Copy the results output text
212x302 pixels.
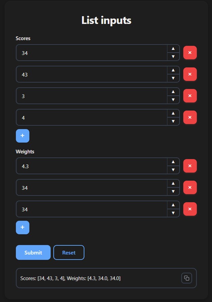pyautogui.click(x=187, y=278)
